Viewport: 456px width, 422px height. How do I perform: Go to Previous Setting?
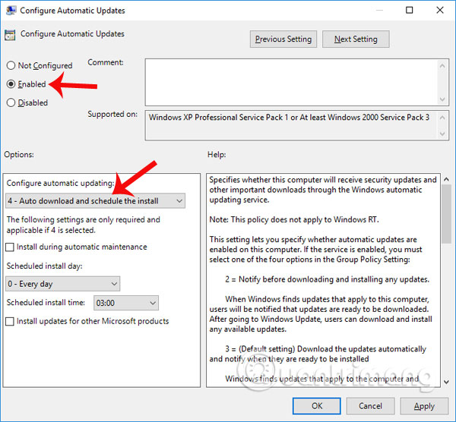[283, 39]
